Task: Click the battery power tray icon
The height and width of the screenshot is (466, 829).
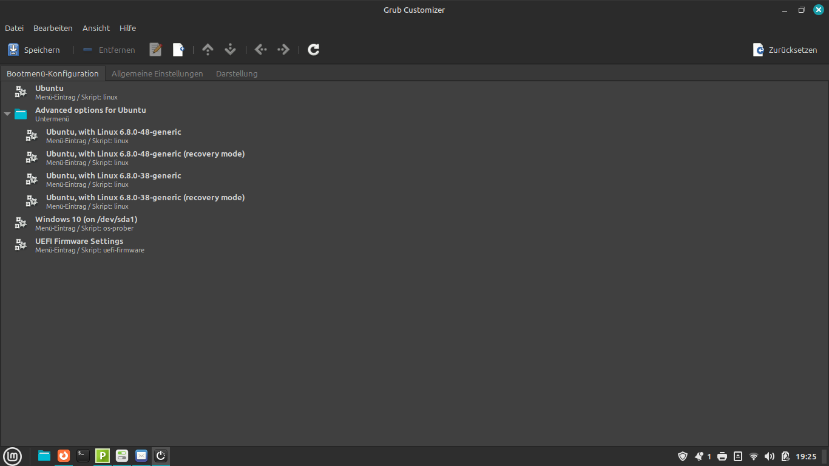Action: 785,456
